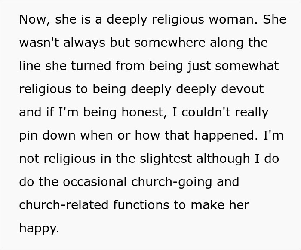Click the word "really"
301x250 pixels.
tap(252, 113)
